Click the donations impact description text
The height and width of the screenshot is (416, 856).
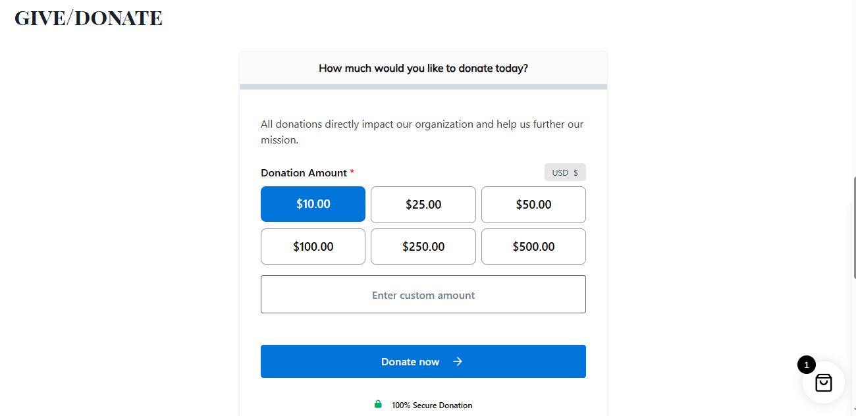[x=421, y=132]
